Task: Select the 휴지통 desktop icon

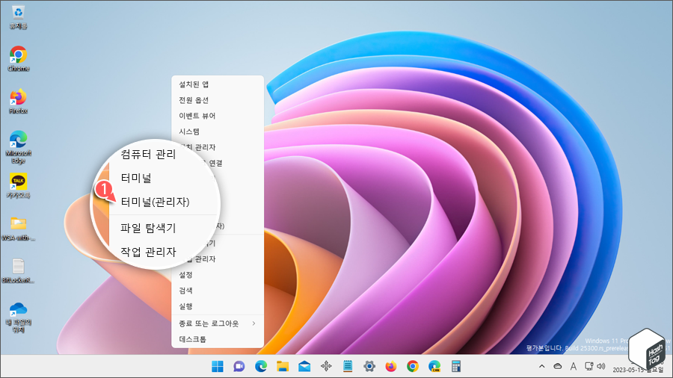Action: pos(18,17)
